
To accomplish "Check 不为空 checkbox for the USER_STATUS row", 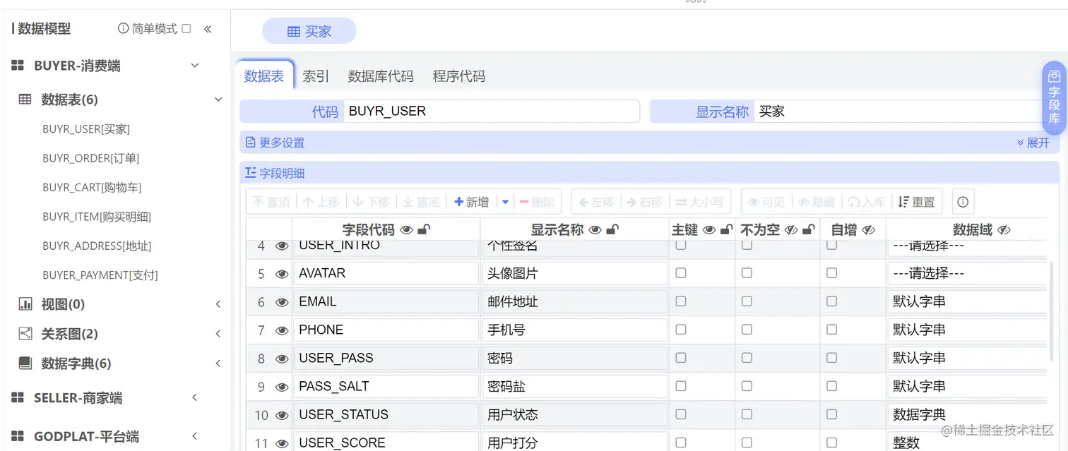I will pyautogui.click(x=747, y=414).
